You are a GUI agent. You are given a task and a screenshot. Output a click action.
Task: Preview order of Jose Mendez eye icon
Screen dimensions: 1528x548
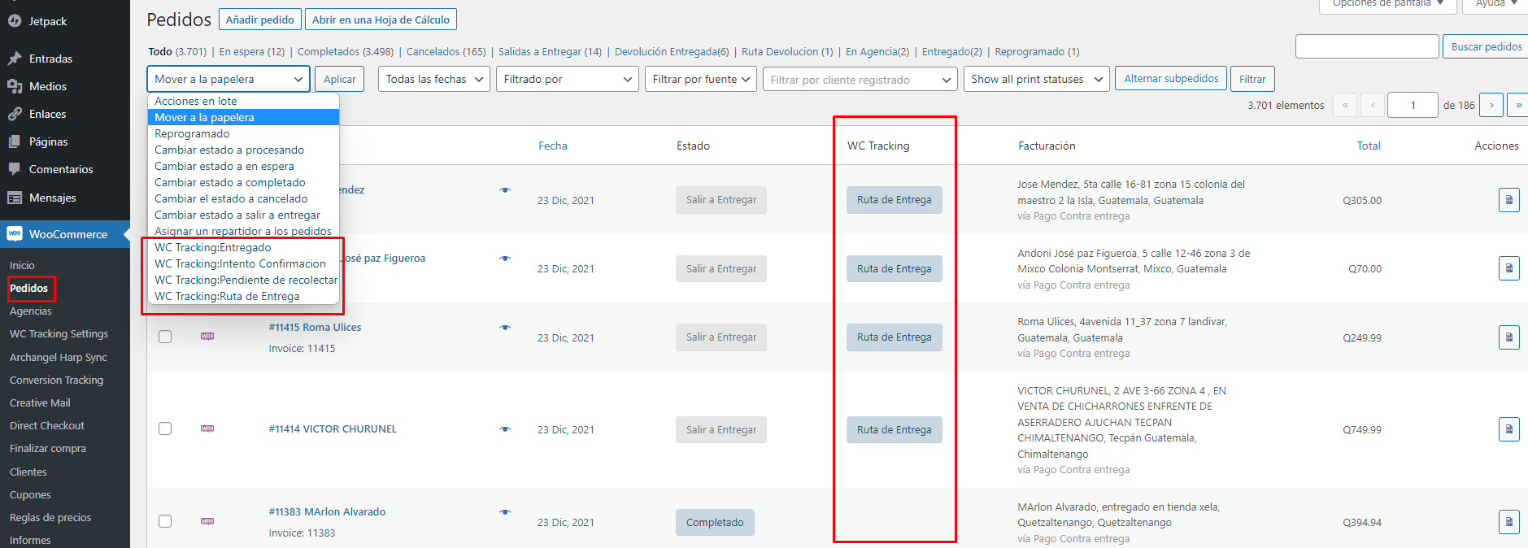pos(505,190)
